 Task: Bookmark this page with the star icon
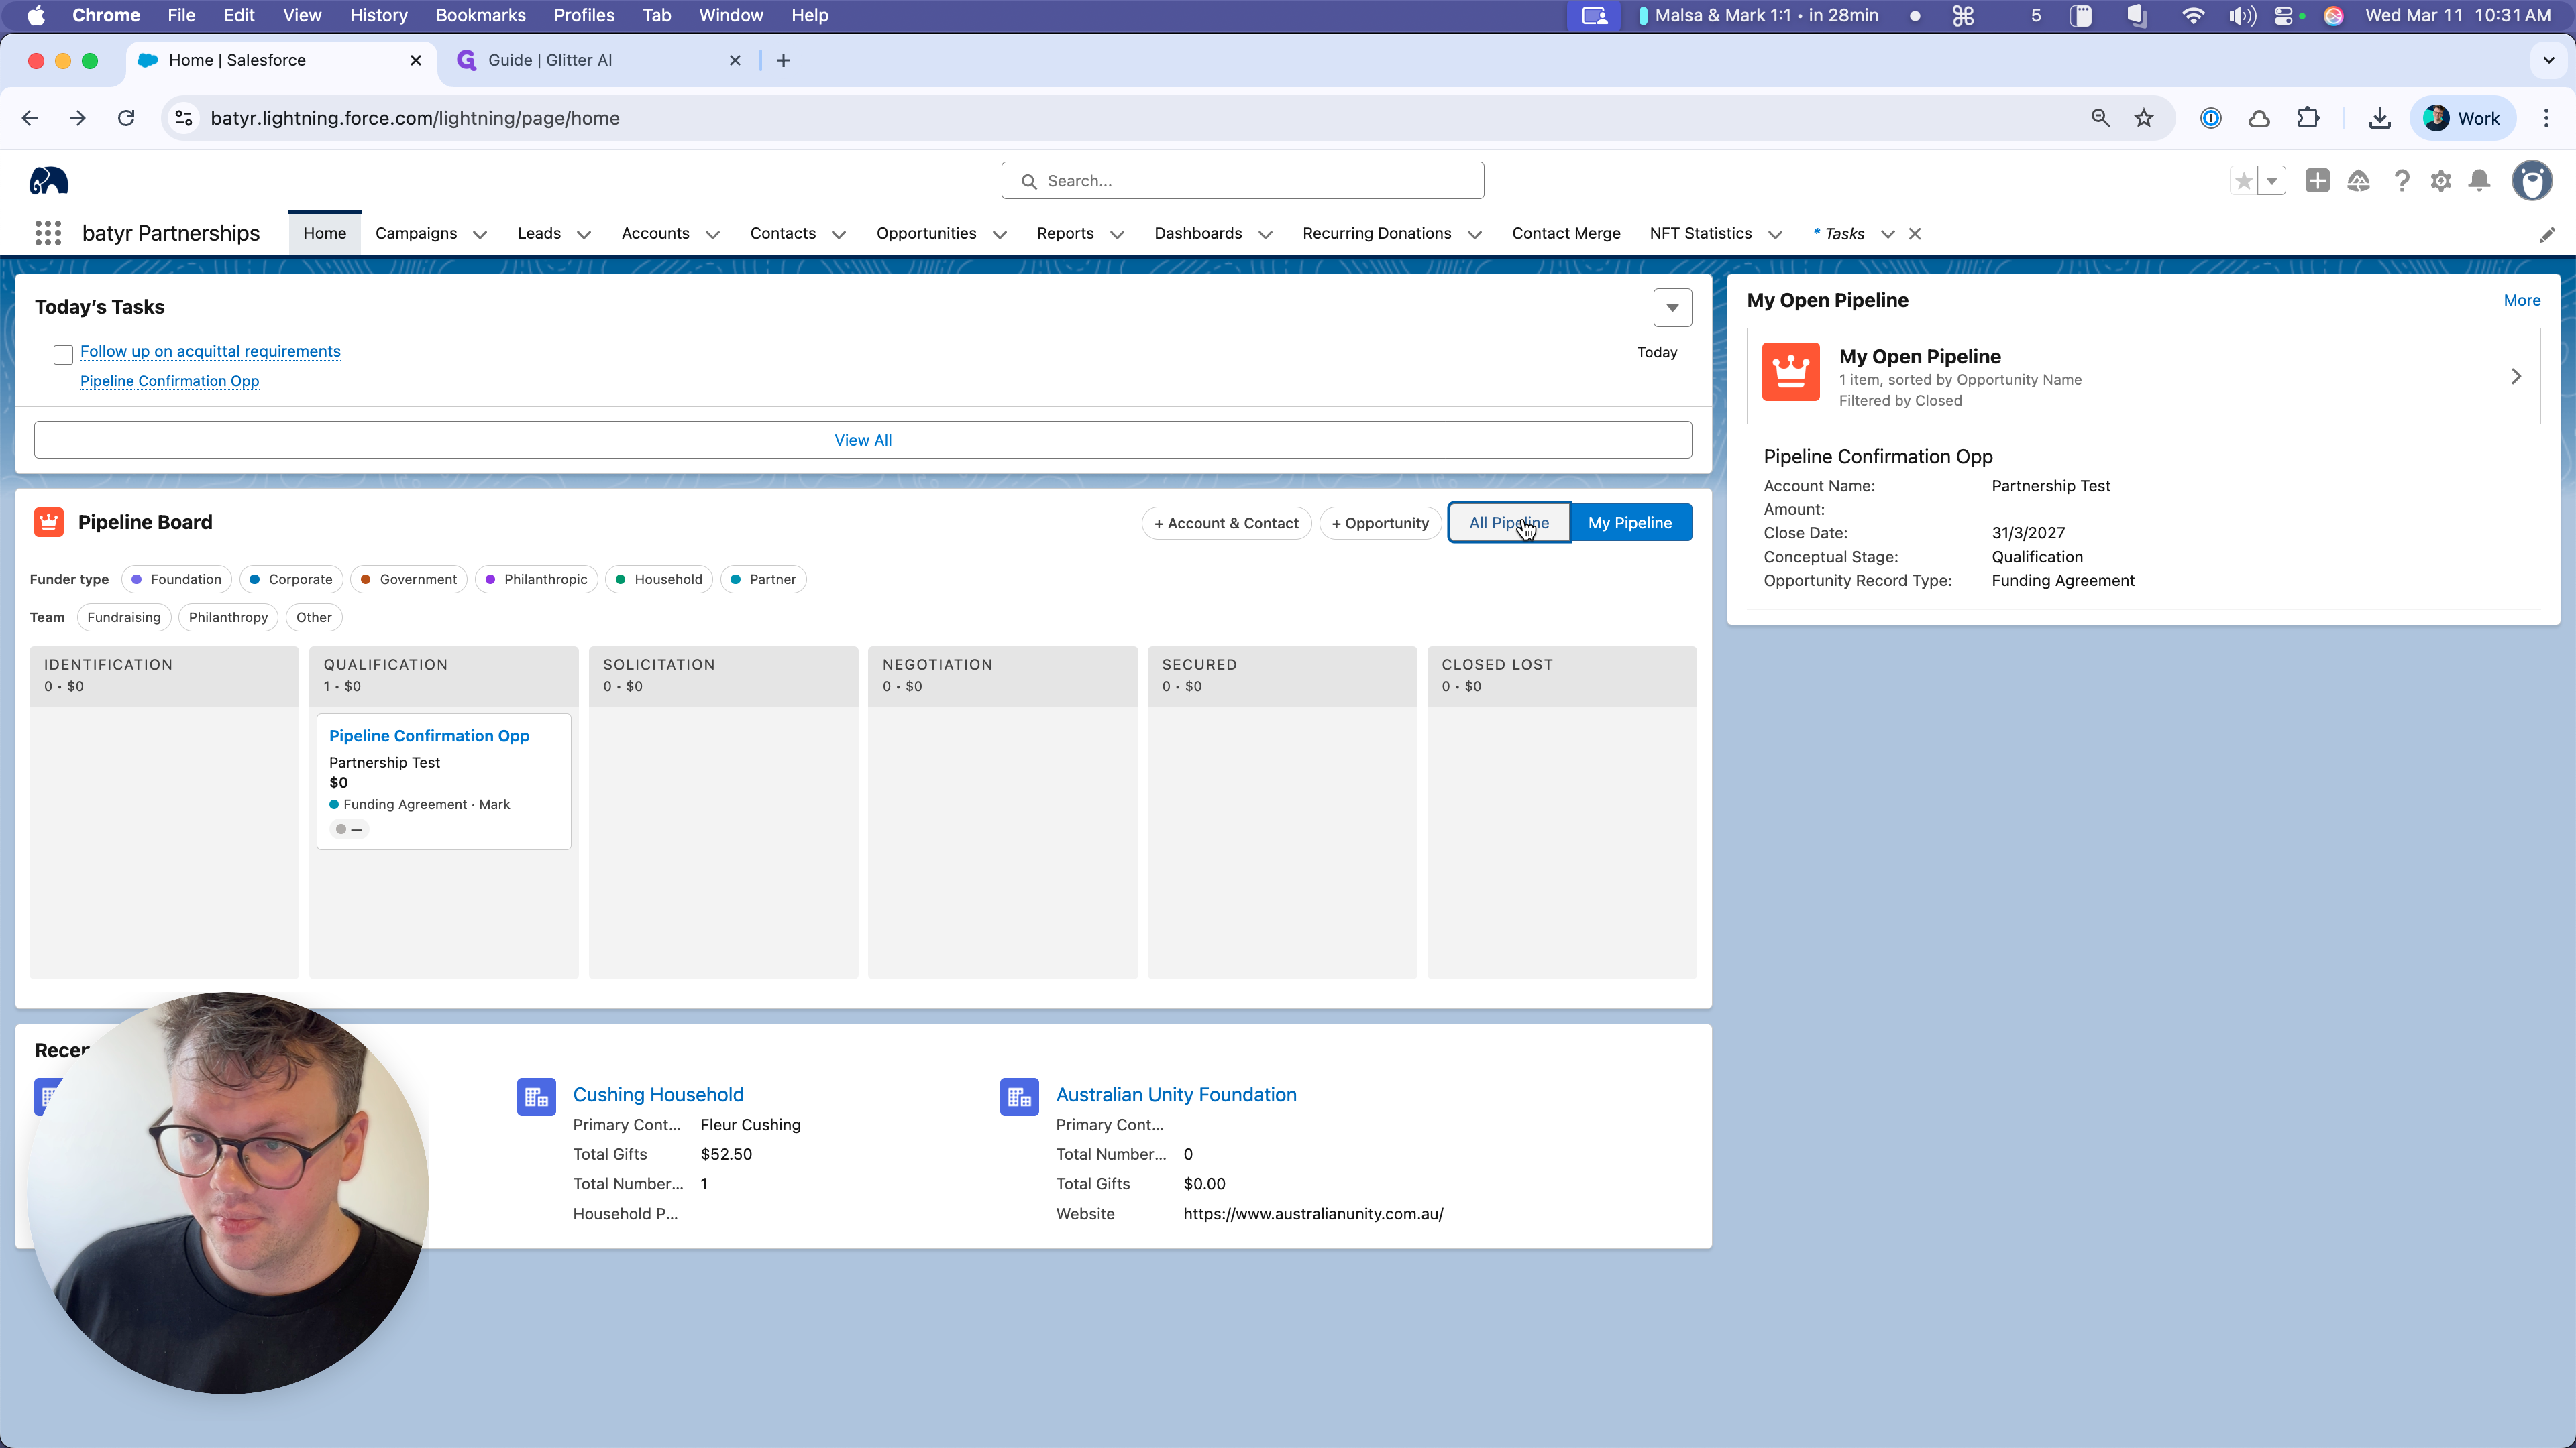pyautogui.click(x=2144, y=119)
